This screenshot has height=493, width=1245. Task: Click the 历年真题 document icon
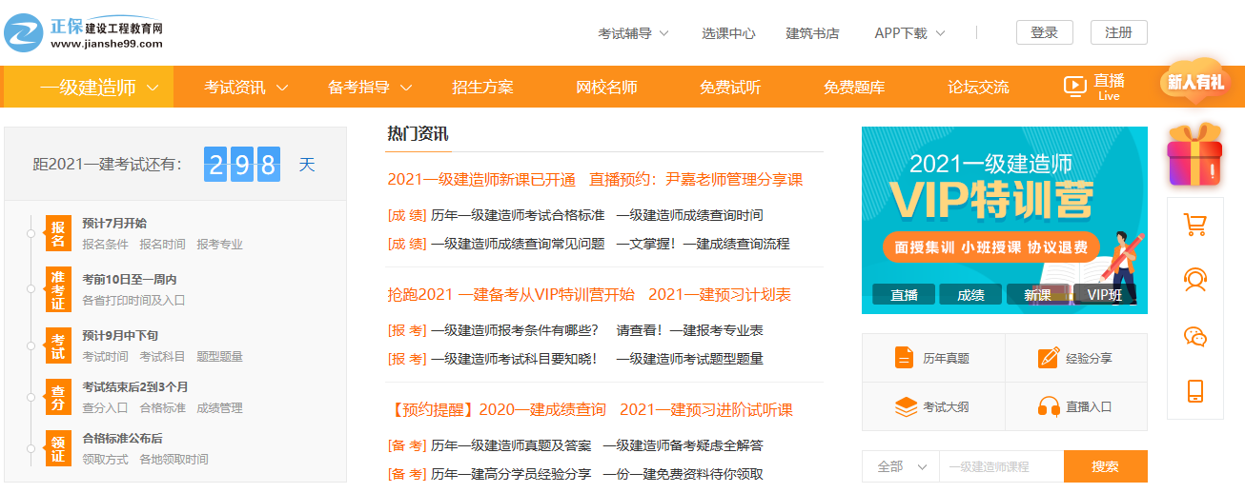905,358
